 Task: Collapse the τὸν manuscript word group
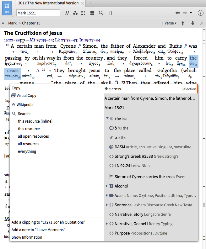tap(107, 118)
